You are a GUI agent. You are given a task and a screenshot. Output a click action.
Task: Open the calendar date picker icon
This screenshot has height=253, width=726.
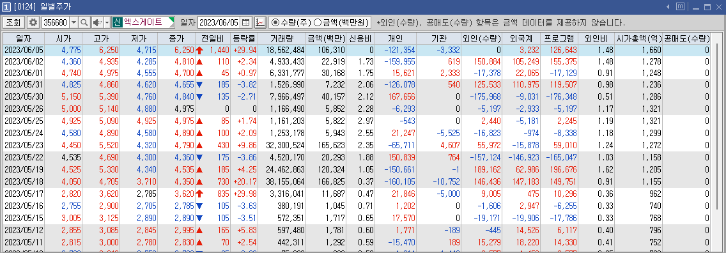[x=246, y=22]
